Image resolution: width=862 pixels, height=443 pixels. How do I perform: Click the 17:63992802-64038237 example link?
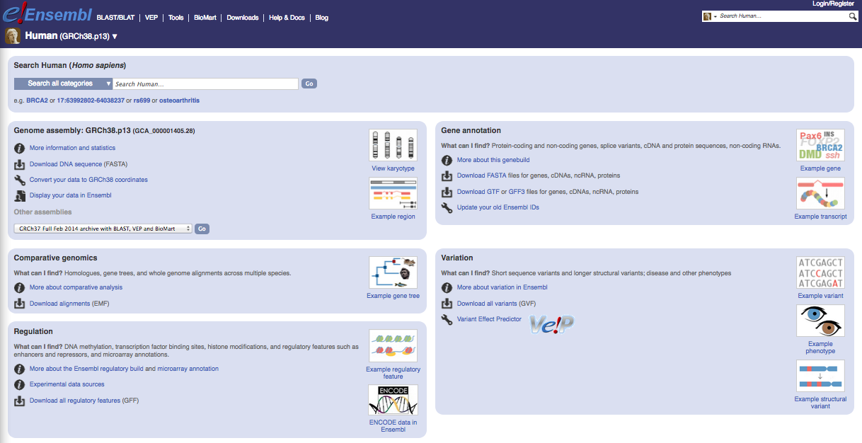point(91,100)
